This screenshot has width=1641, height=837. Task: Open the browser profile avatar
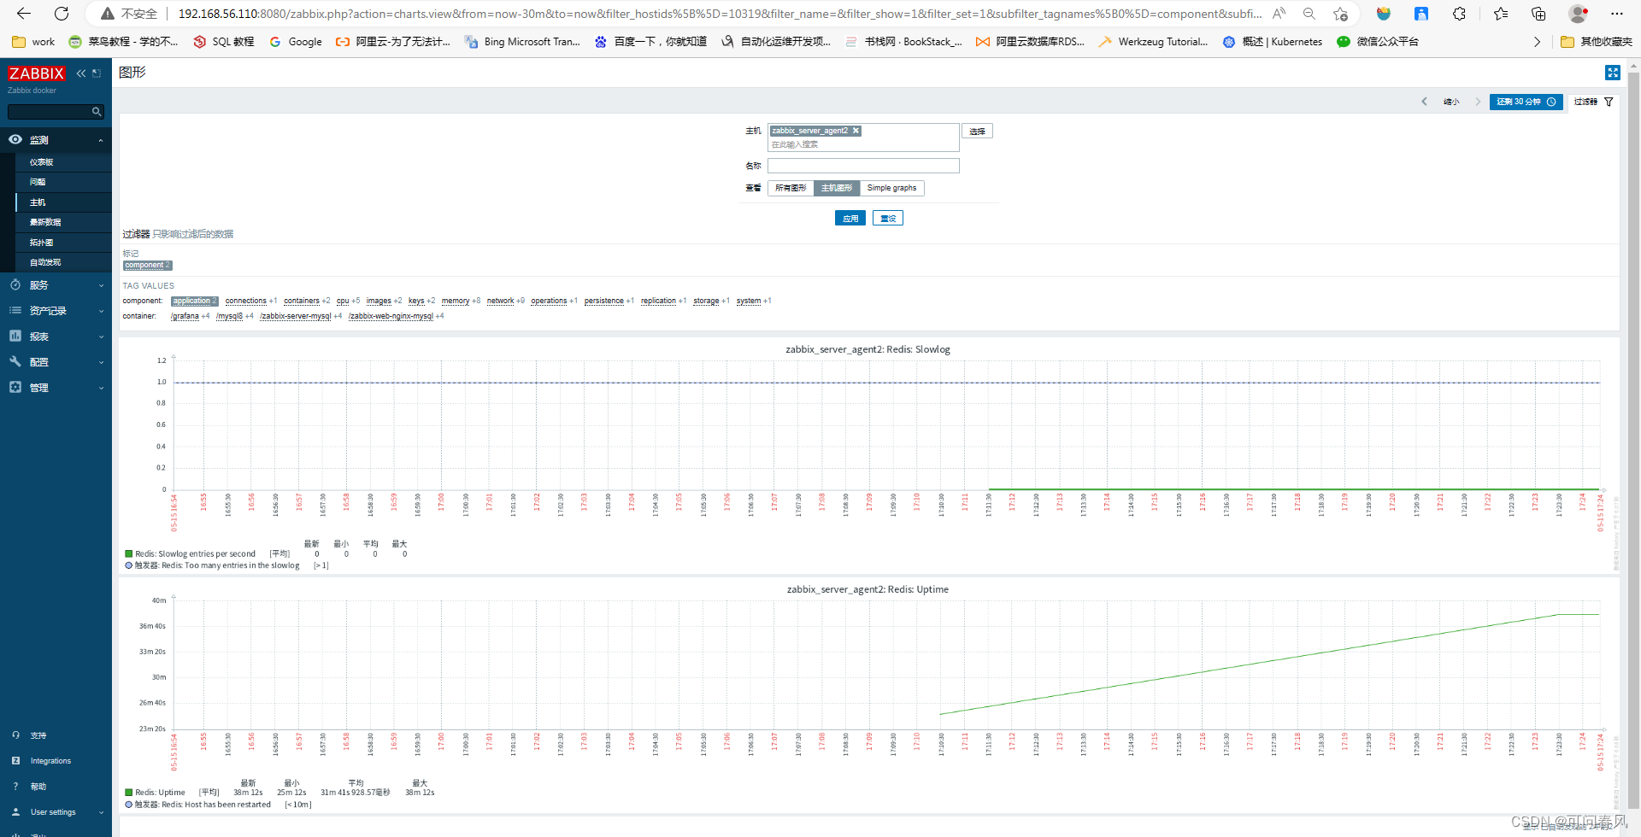click(1578, 14)
